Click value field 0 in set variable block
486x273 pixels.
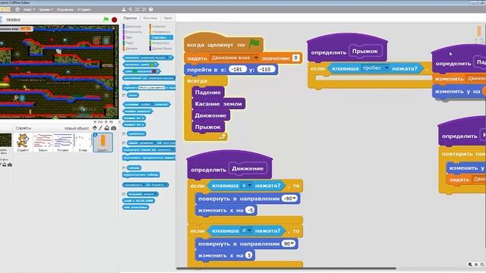point(295,58)
